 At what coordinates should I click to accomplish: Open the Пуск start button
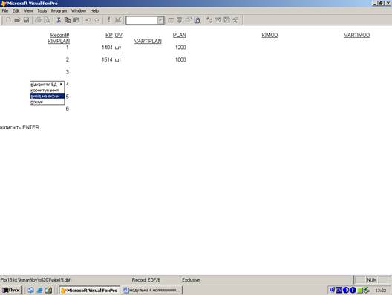click(x=11, y=291)
